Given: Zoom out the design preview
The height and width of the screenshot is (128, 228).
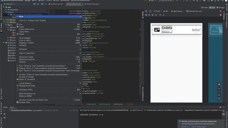Looking at the screenshot, I should 219,92.
